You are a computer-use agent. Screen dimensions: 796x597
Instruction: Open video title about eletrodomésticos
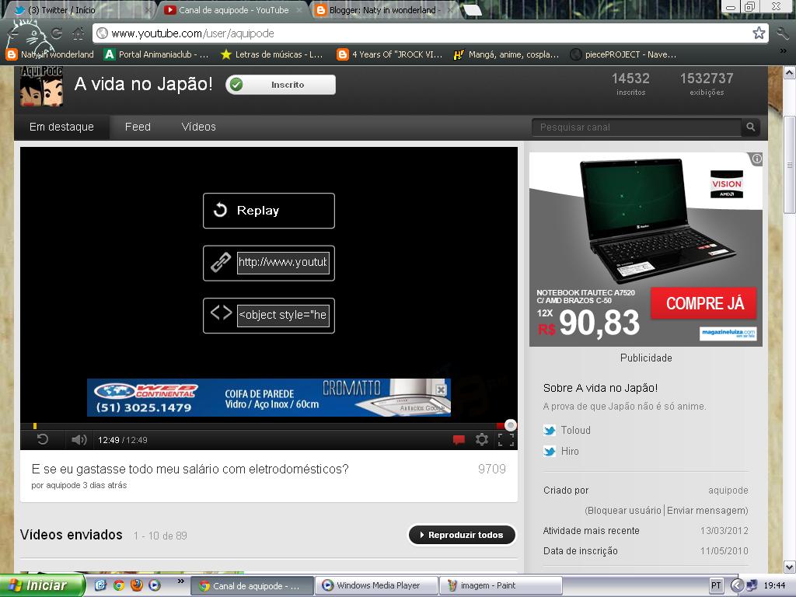[x=190, y=469]
